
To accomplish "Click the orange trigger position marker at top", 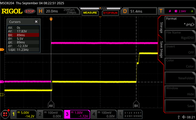I will [x=51, y=19].
